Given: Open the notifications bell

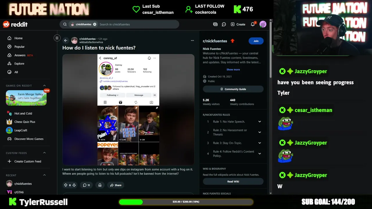Looking at the screenshot, I should (253, 24).
